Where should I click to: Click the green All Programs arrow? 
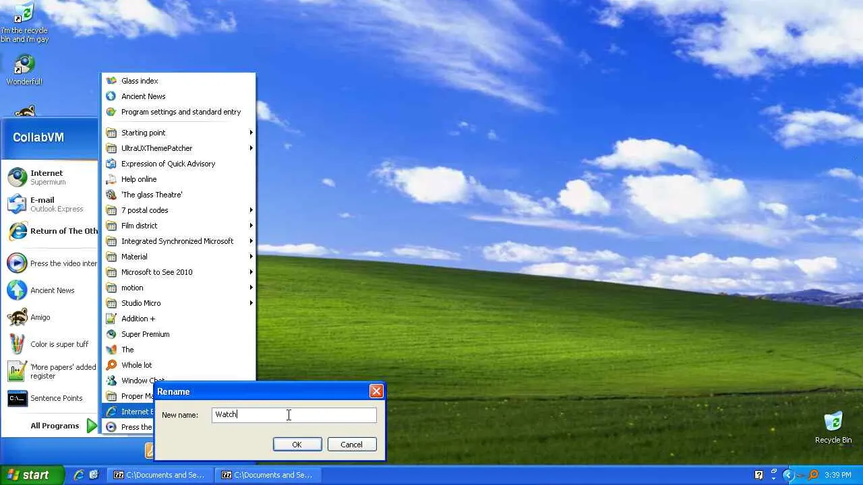tap(92, 426)
